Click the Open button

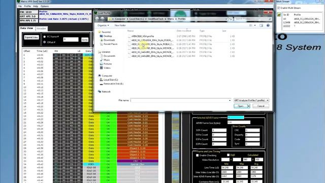[x=240, y=106]
